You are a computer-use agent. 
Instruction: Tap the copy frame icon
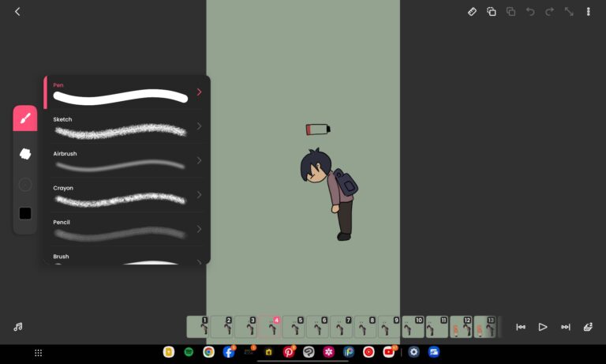click(492, 12)
